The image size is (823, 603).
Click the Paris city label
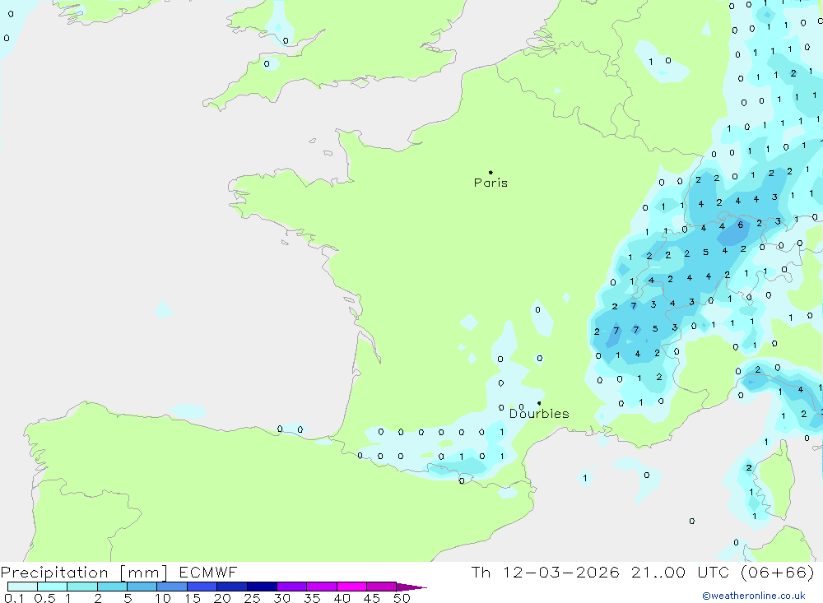491,183
